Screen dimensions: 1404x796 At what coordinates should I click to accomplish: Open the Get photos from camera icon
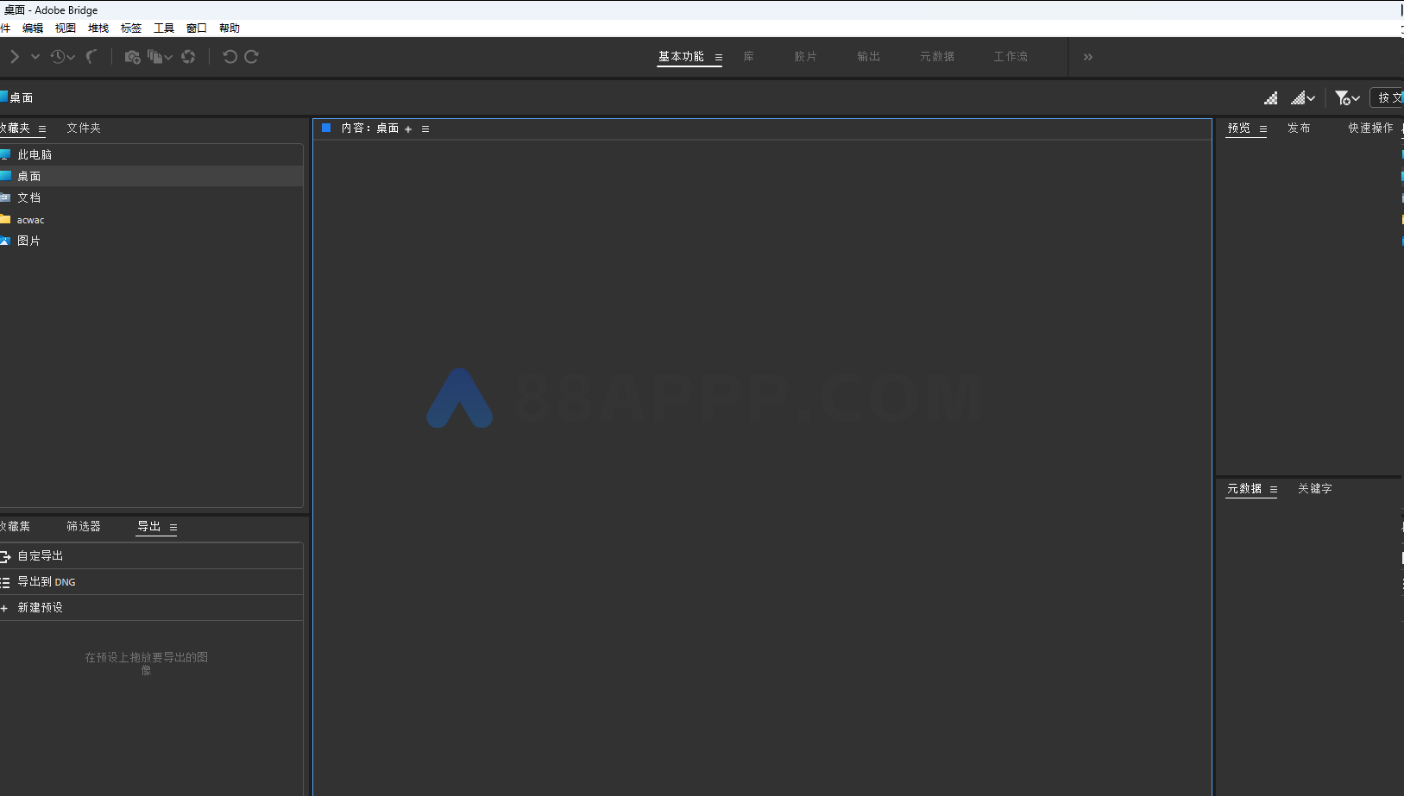133,56
